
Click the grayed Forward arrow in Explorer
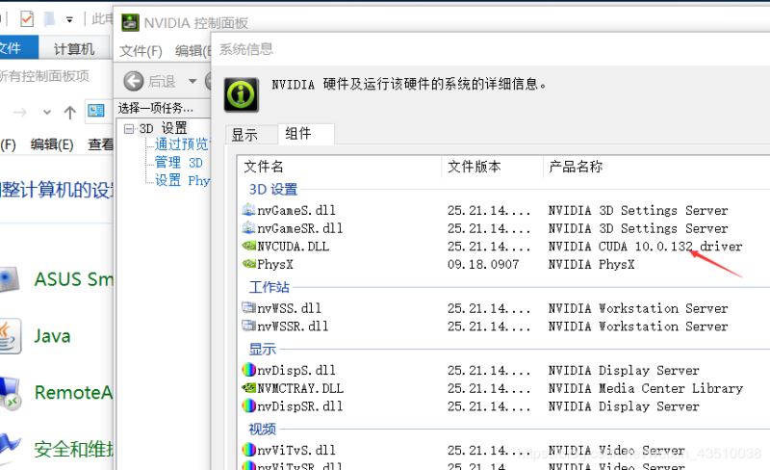click(x=19, y=113)
